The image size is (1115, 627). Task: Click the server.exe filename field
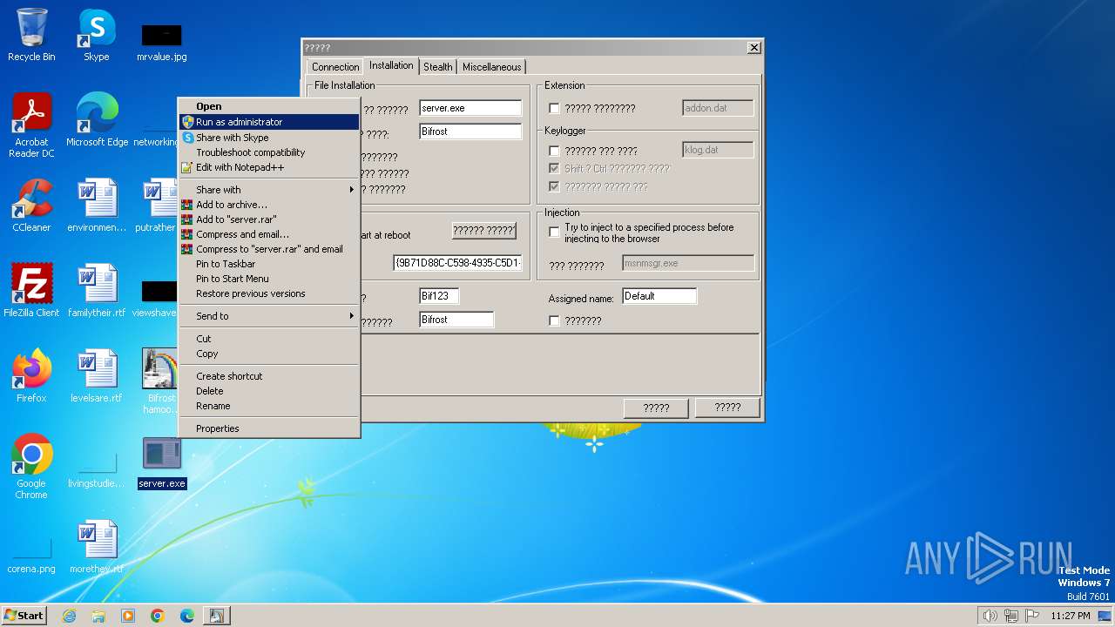click(470, 108)
